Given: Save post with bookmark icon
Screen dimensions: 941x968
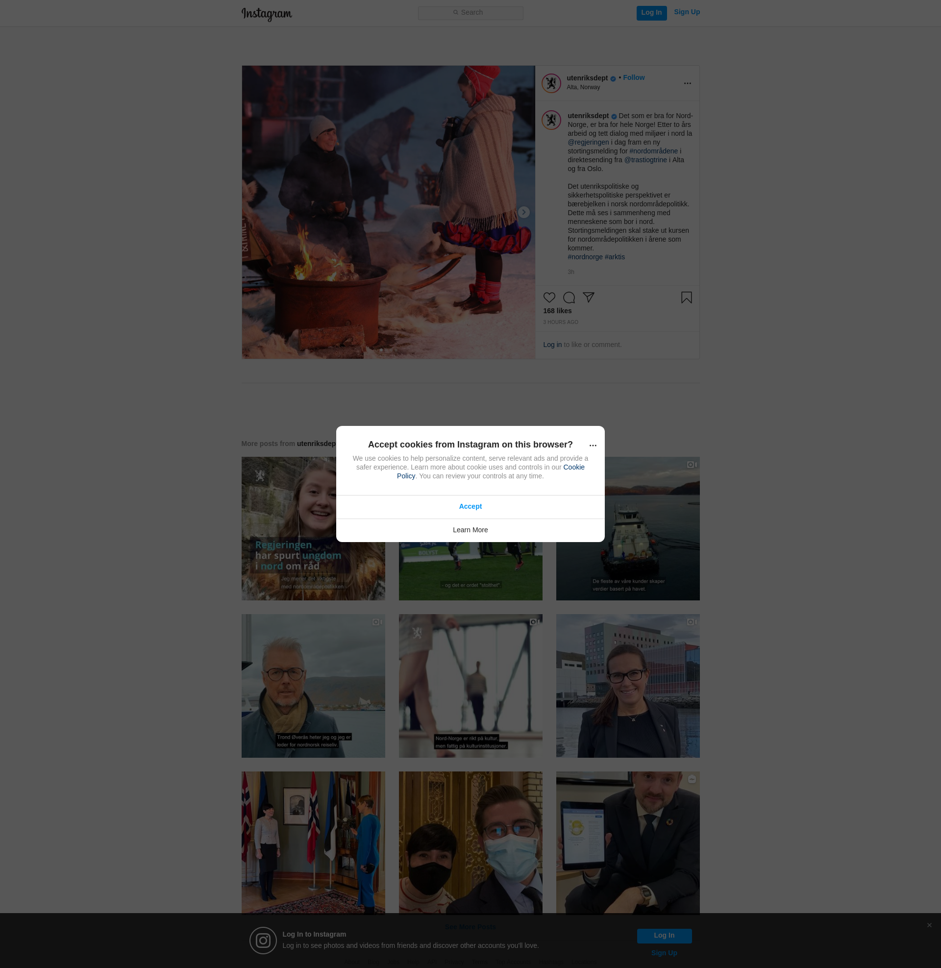Looking at the screenshot, I should [x=686, y=298].
